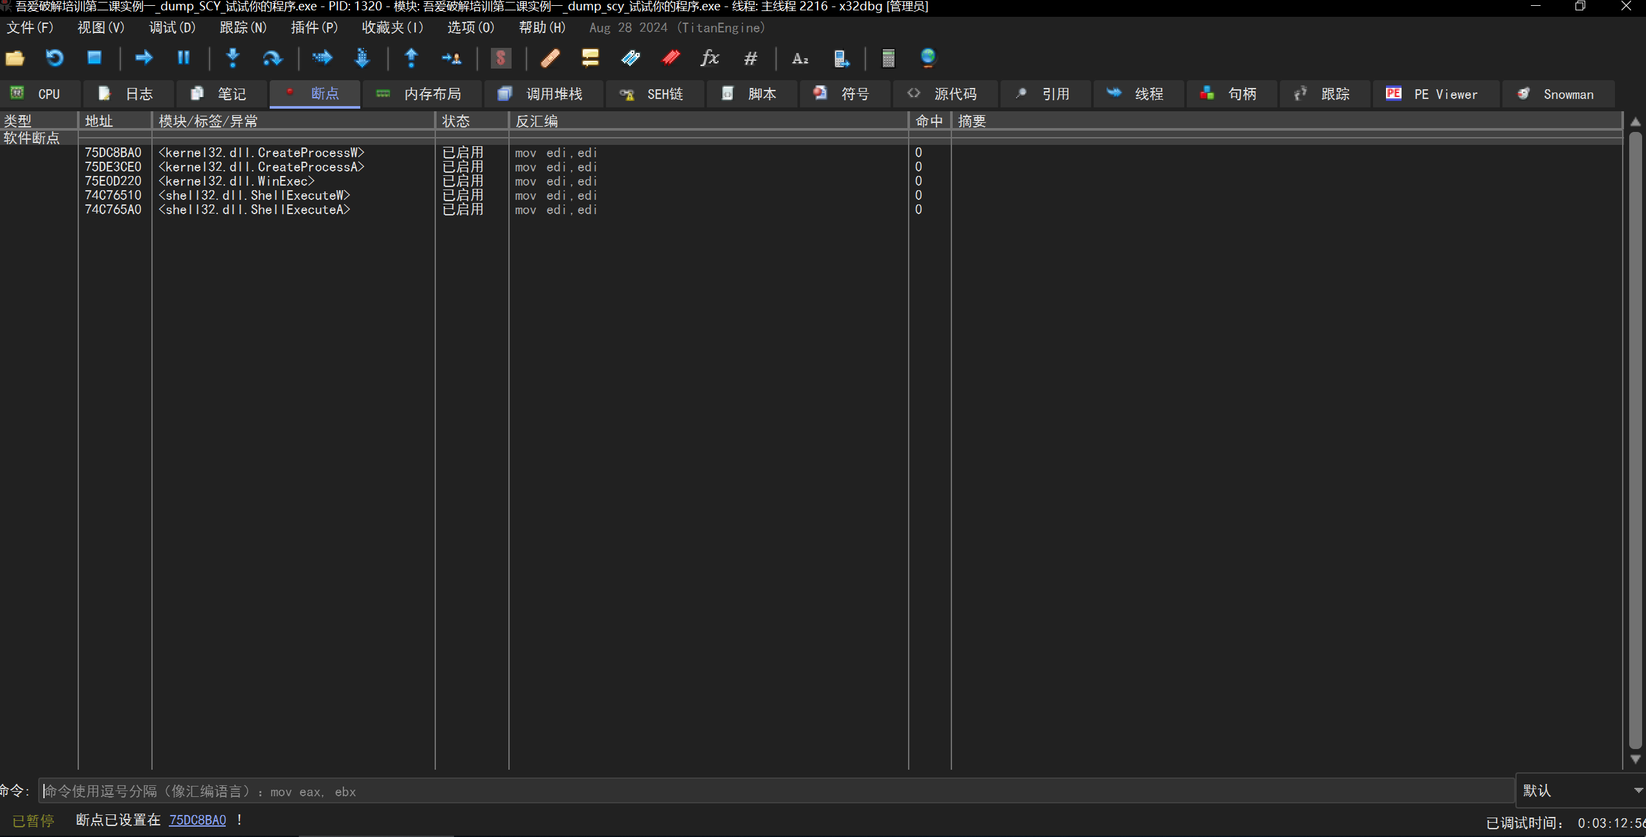Open the 调用堆栈 tab
Viewport: 1646px width, 837px height.
point(543,94)
